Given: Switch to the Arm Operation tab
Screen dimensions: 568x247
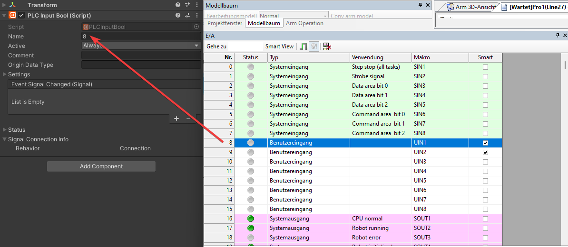Looking at the screenshot, I should (x=304, y=23).
